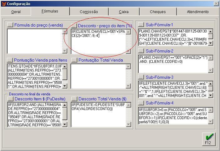Click into the Desconto - preço do item formula field

99,41
